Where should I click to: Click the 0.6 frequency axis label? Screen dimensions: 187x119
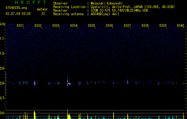[x=2, y=113]
